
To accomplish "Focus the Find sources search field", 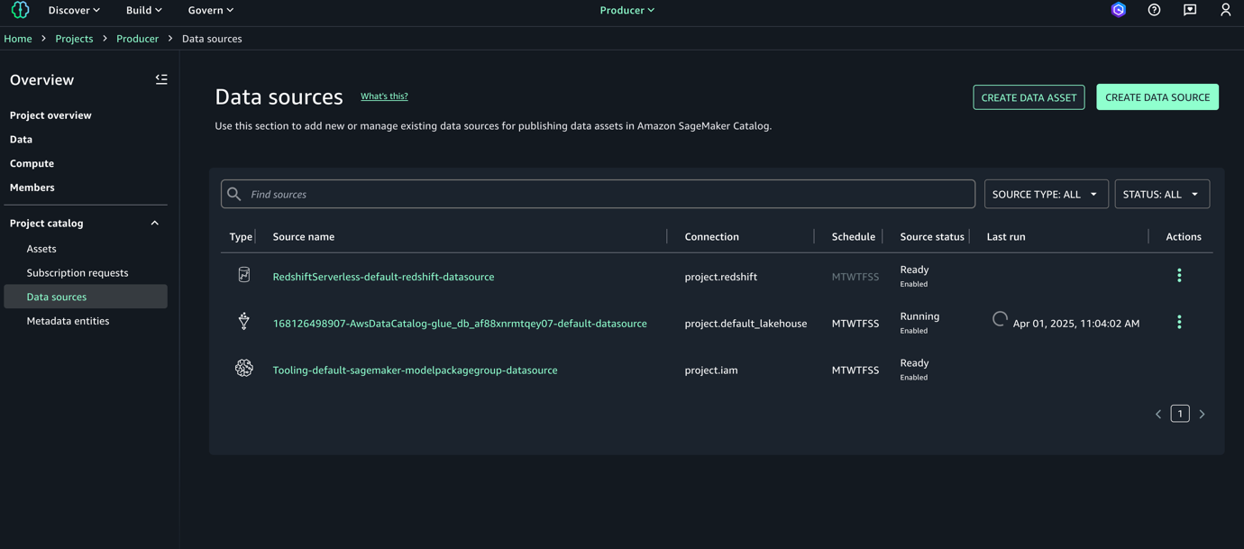I will point(598,194).
